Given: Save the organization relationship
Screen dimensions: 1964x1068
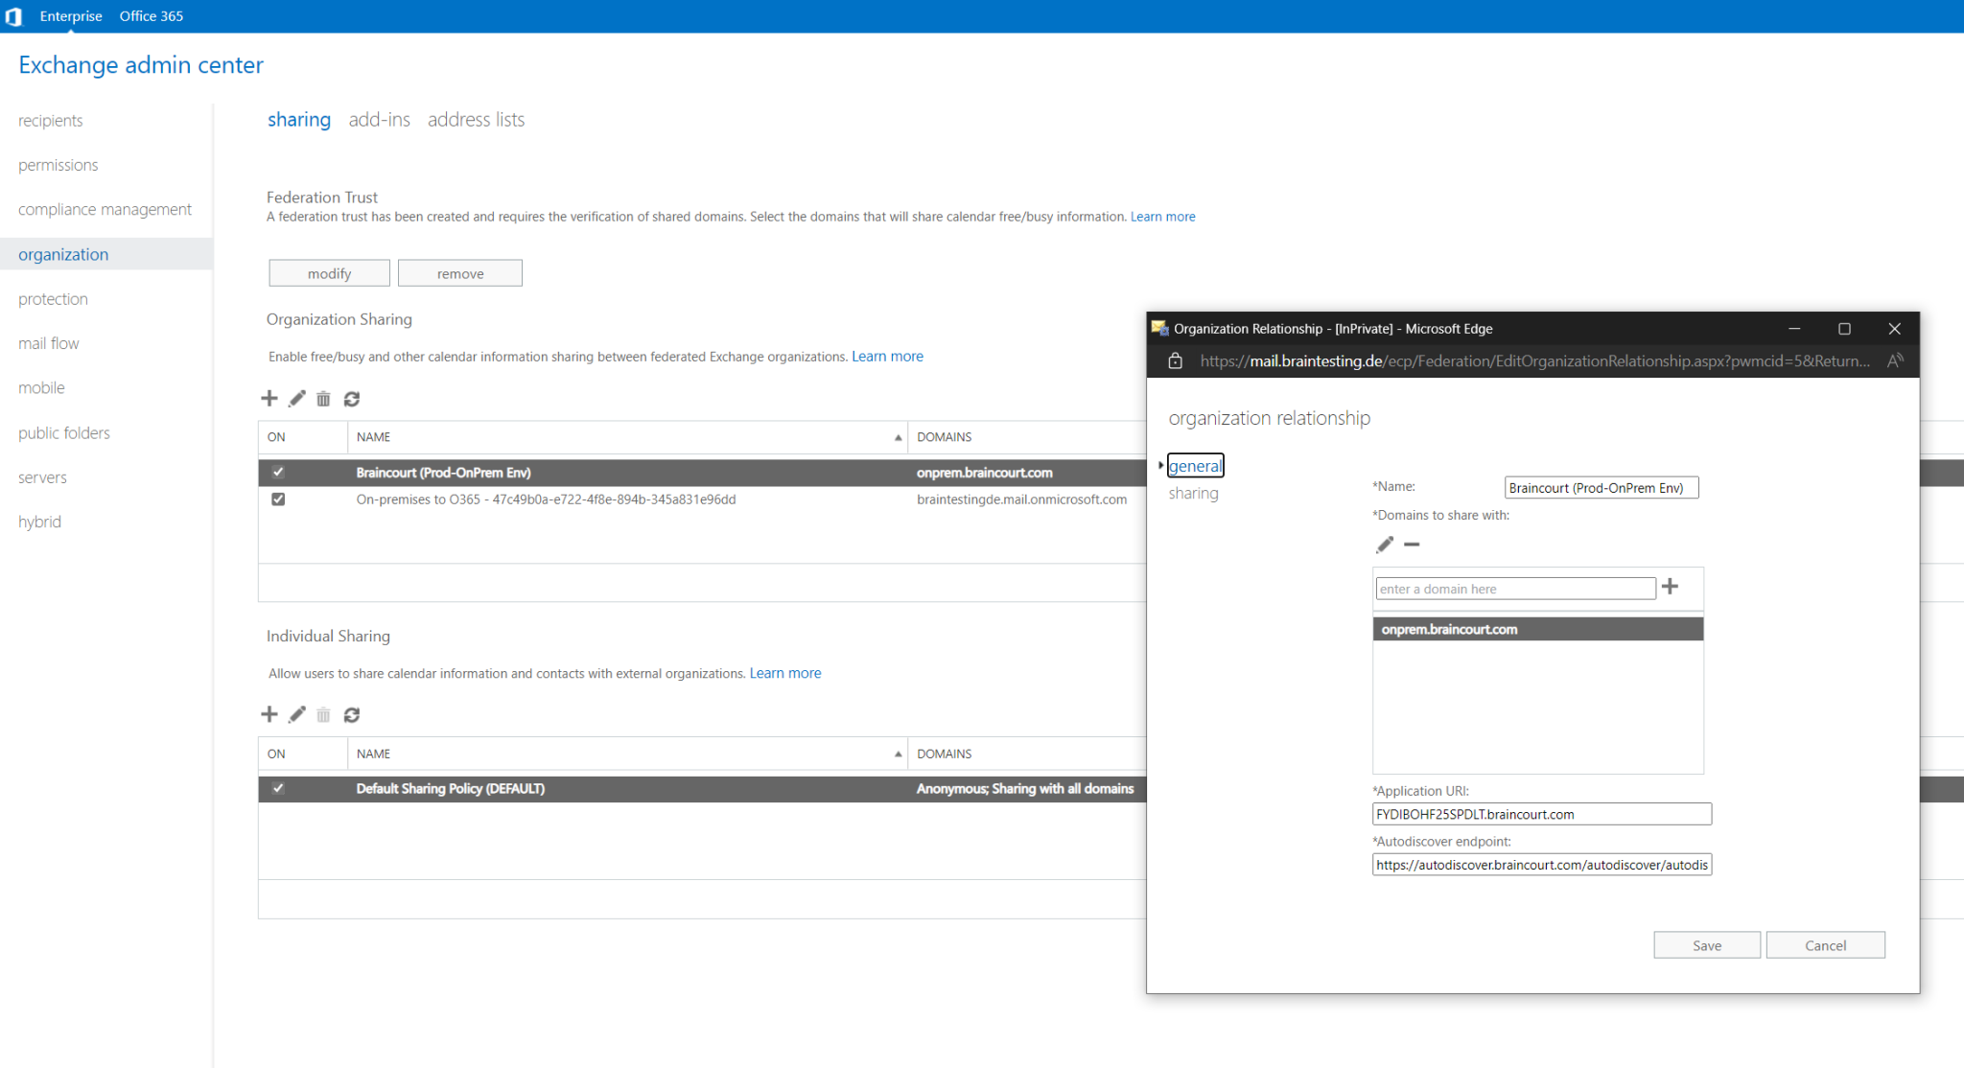Looking at the screenshot, I should (1707, 945).
